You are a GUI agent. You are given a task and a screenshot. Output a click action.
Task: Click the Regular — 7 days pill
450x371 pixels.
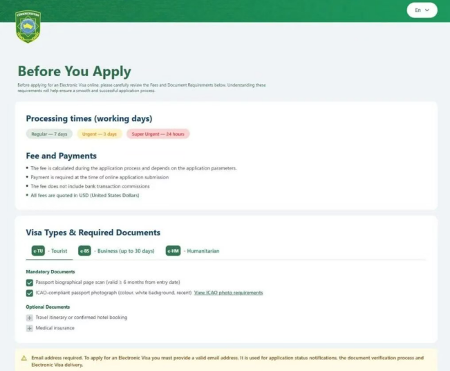click(49, 134)
